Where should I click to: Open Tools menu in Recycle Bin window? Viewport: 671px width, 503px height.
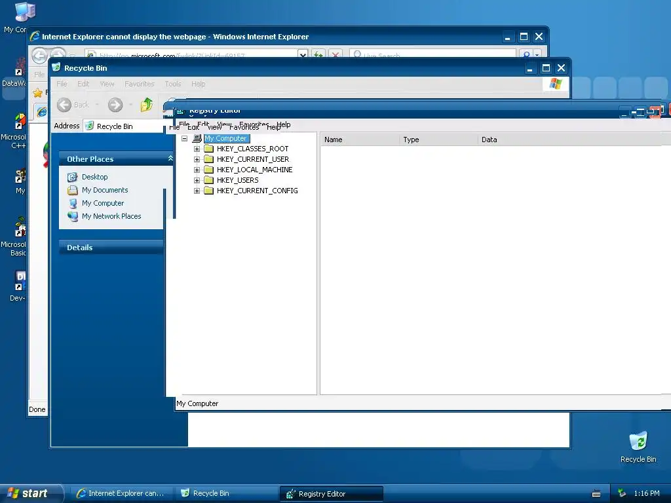173,84
